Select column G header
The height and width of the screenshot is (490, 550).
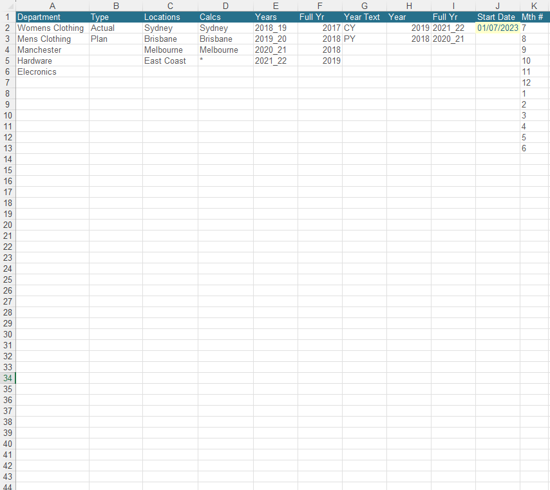[365, 6]
